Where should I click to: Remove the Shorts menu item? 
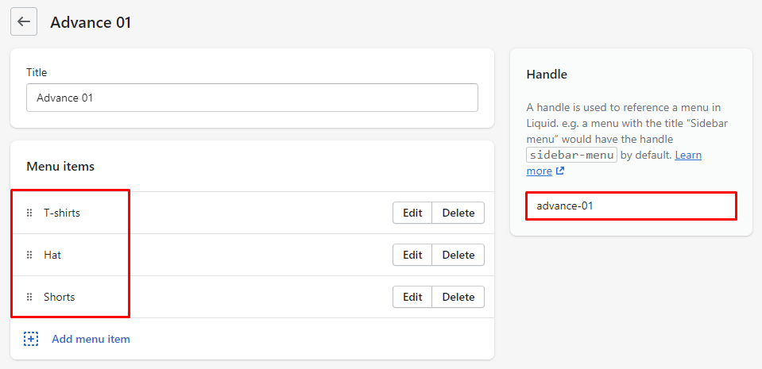(458, 297)
